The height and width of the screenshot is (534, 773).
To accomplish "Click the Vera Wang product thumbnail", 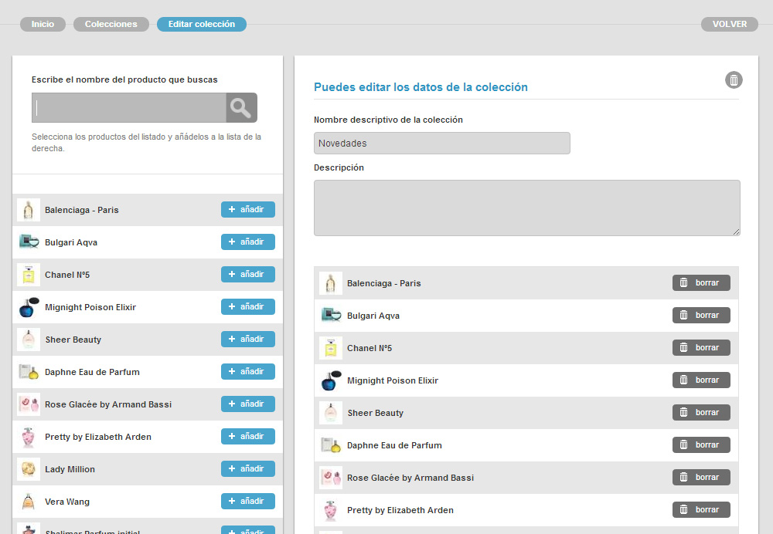I will coord(29,502).
